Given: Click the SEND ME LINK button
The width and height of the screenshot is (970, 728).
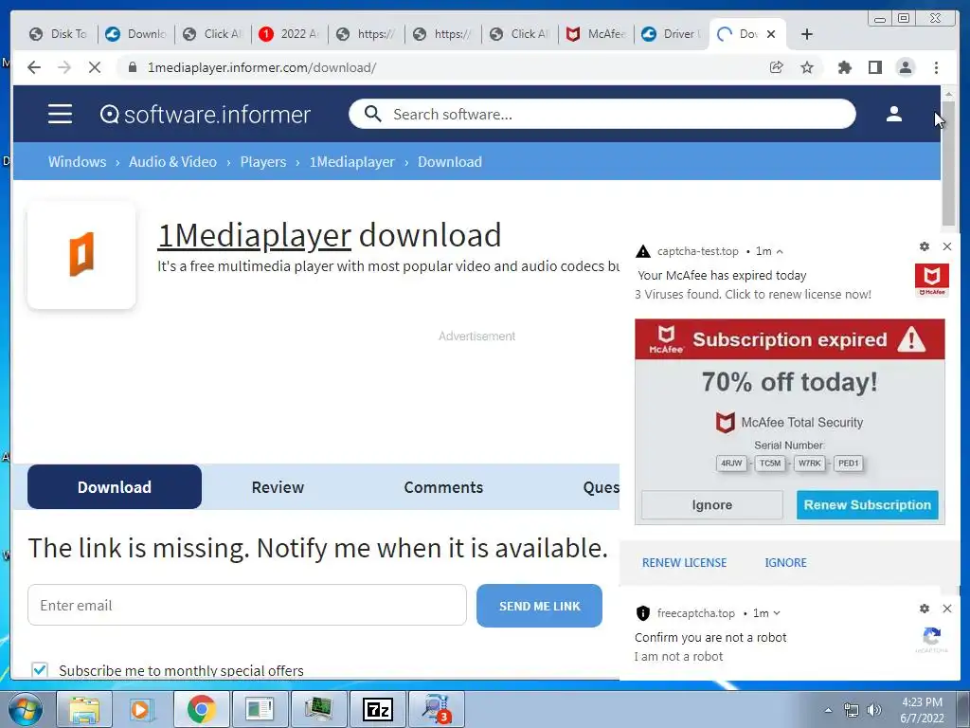Looking at the screenshot, I should (x=539, y=606).
